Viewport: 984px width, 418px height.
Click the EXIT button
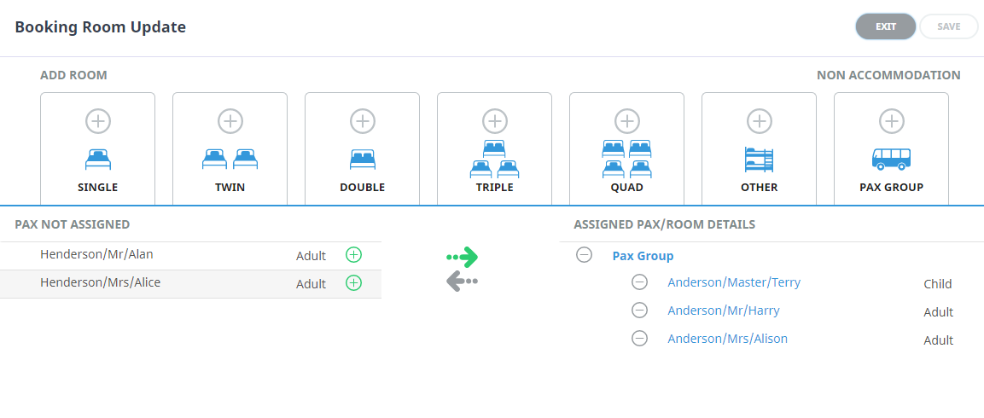tap(886, 26)
